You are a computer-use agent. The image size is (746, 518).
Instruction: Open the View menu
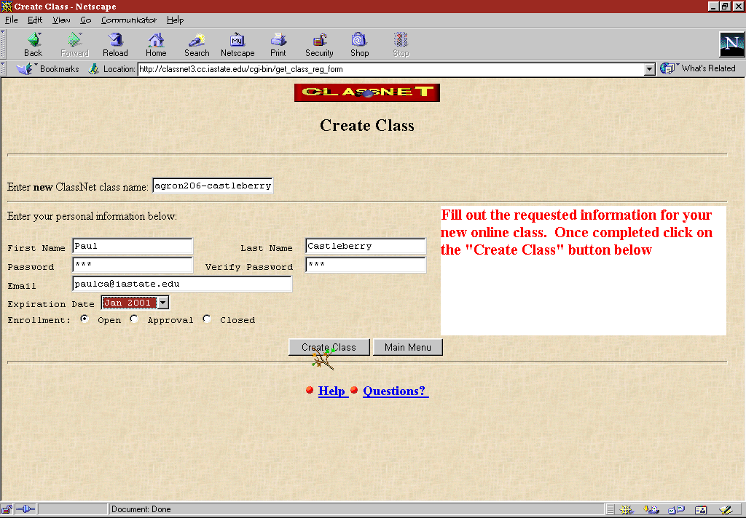[61, 20]
